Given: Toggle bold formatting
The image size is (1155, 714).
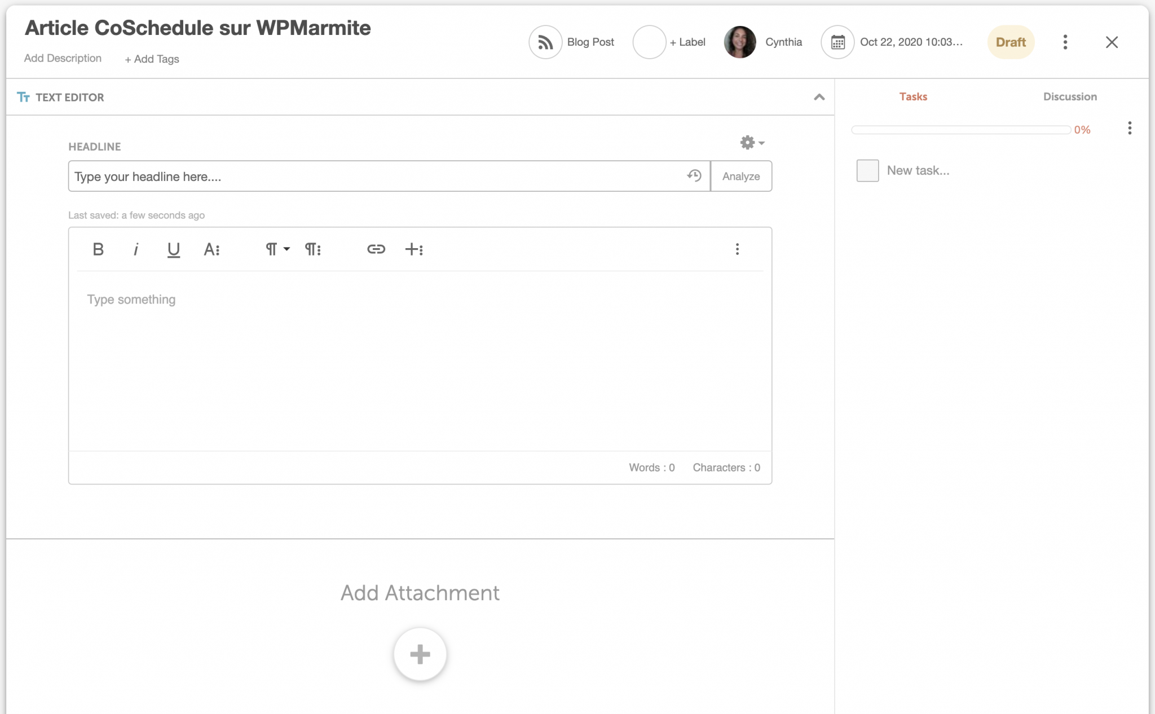Looking at the screenshot, I should coord(98,249).
